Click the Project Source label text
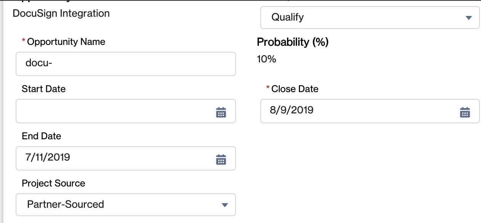The height and width of the screenshot is (223, 481). [x=53, y=183]
